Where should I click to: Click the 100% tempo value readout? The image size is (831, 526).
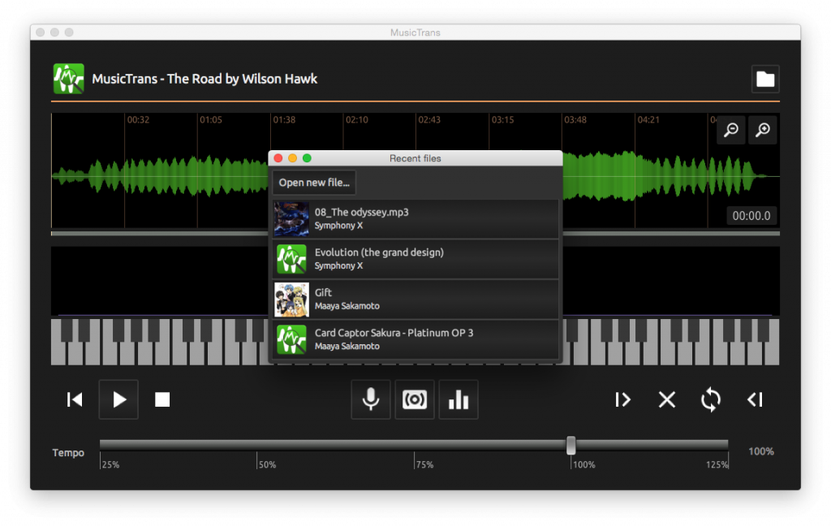tap(761, 451)
